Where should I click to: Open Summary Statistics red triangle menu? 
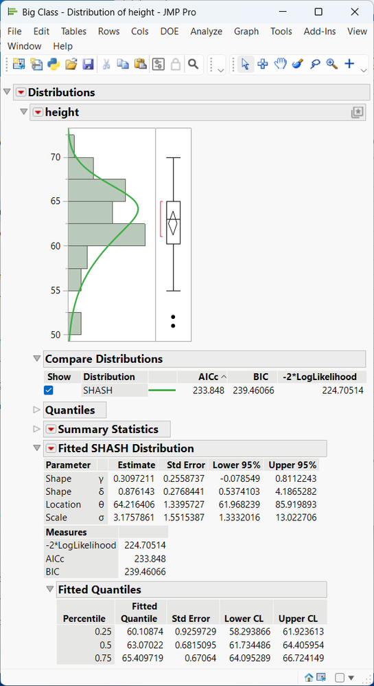point(51,429)
